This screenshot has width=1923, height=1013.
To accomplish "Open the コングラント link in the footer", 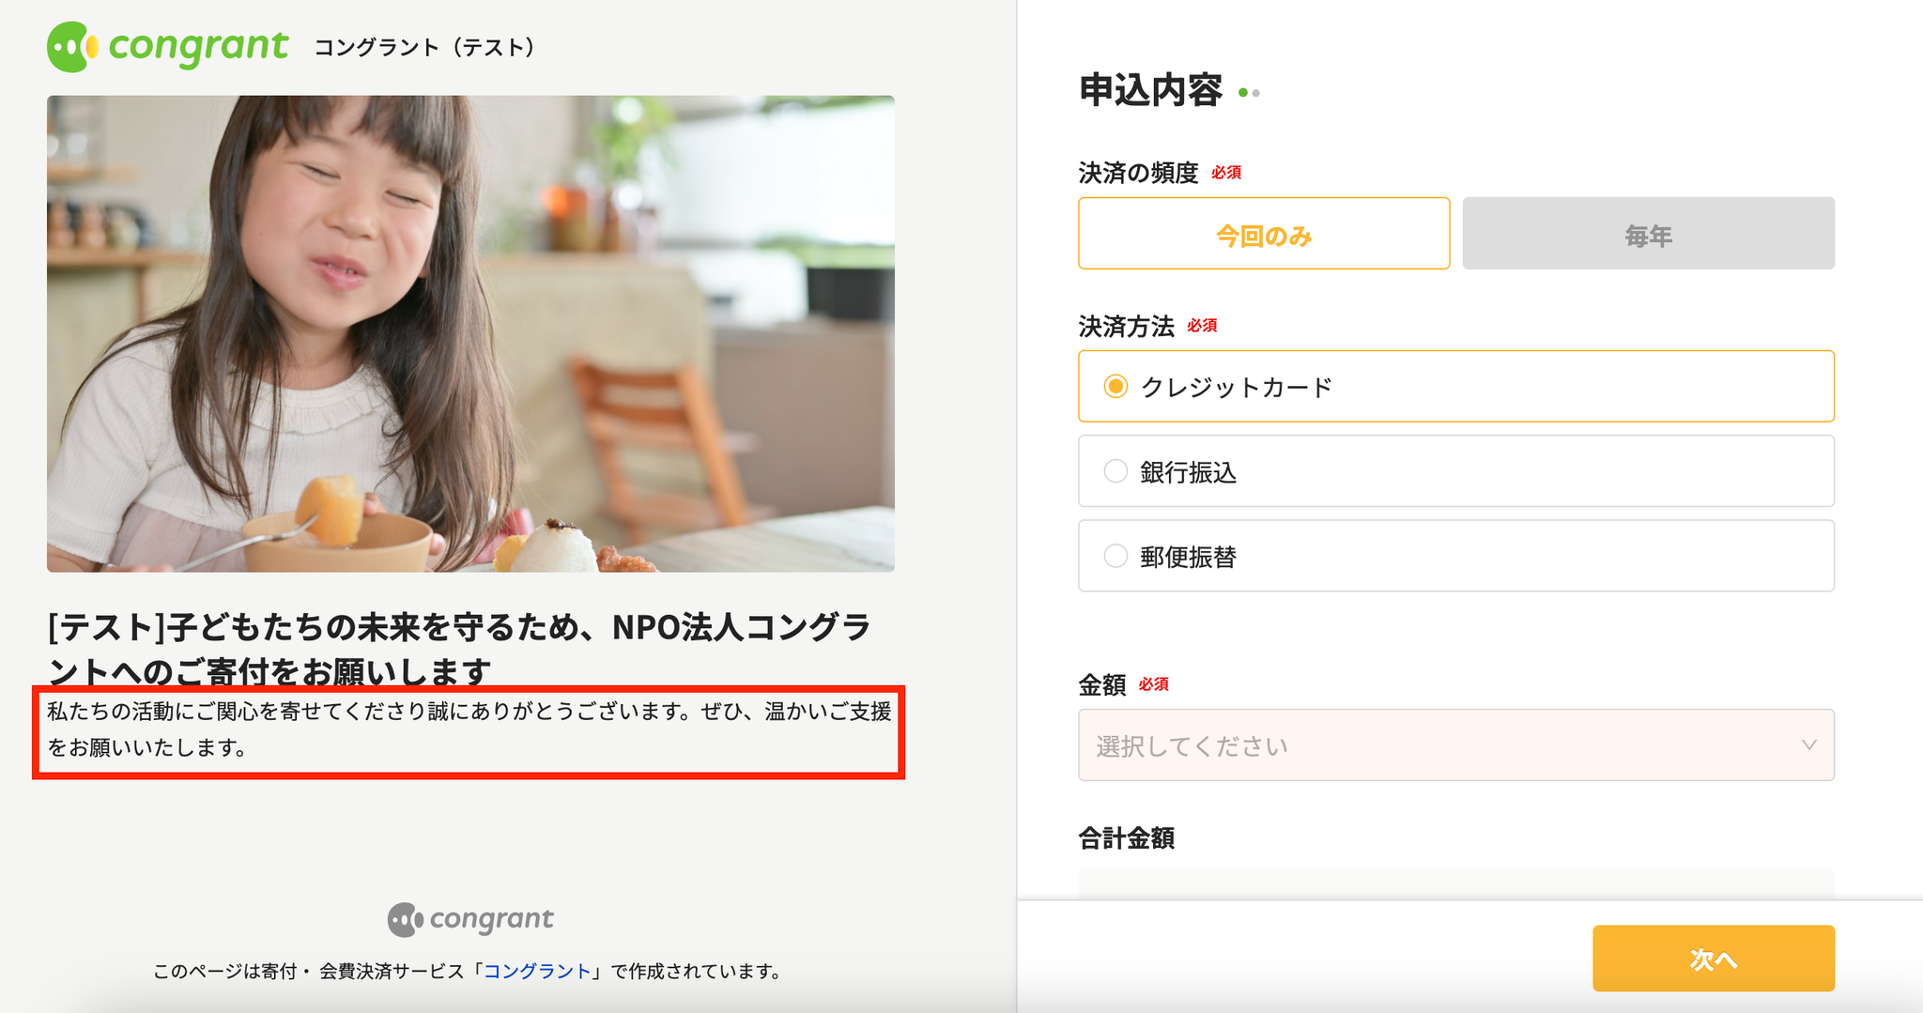I will click(537, 972).
